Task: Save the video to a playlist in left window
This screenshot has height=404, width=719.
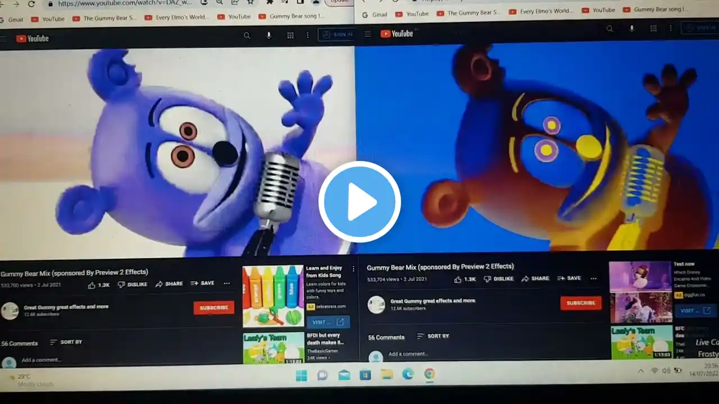Action: (x=202, y=283)
